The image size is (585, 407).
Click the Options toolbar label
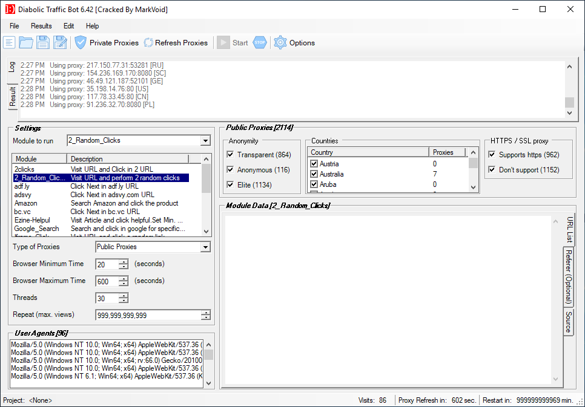(x=302, y=43)
